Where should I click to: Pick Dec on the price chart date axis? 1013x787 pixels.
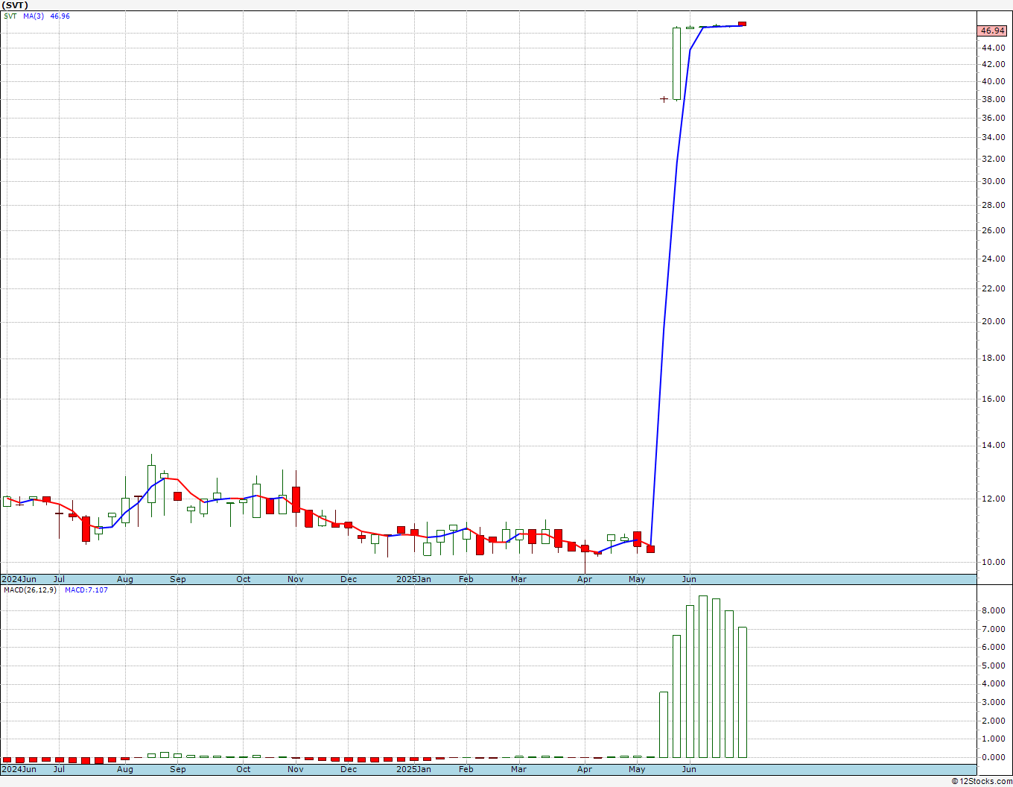[x=349, y=579]
